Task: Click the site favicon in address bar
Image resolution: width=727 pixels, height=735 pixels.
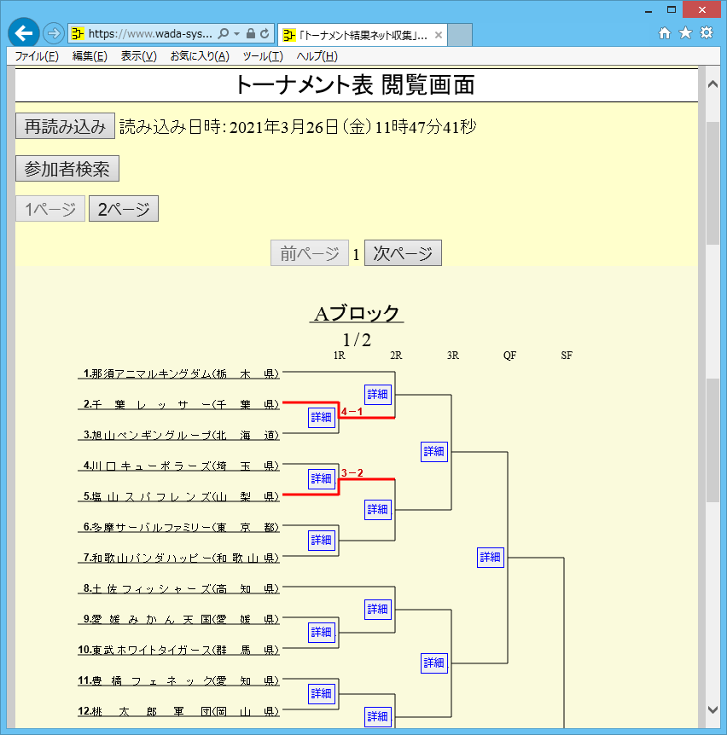Action: [x=78, y=33]
